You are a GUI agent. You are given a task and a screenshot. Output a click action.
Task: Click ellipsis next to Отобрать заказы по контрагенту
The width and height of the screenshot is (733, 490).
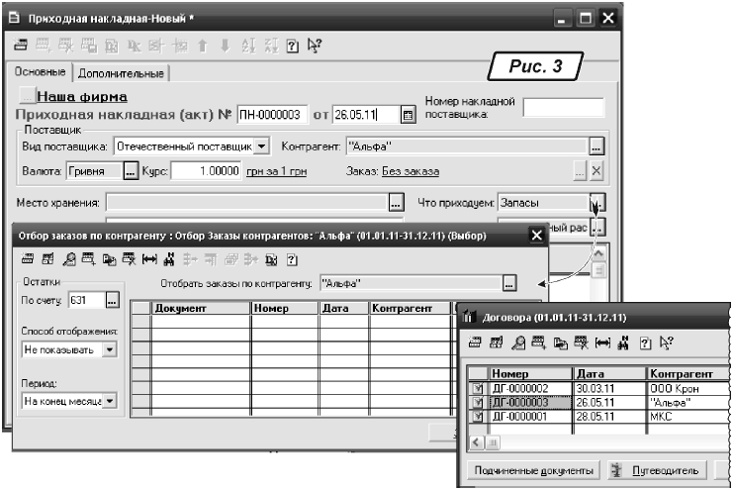click(509, 284)
